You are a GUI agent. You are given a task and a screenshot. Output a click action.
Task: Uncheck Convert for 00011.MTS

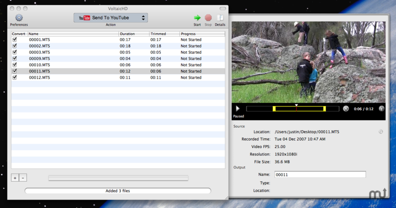tap(15, 71)
